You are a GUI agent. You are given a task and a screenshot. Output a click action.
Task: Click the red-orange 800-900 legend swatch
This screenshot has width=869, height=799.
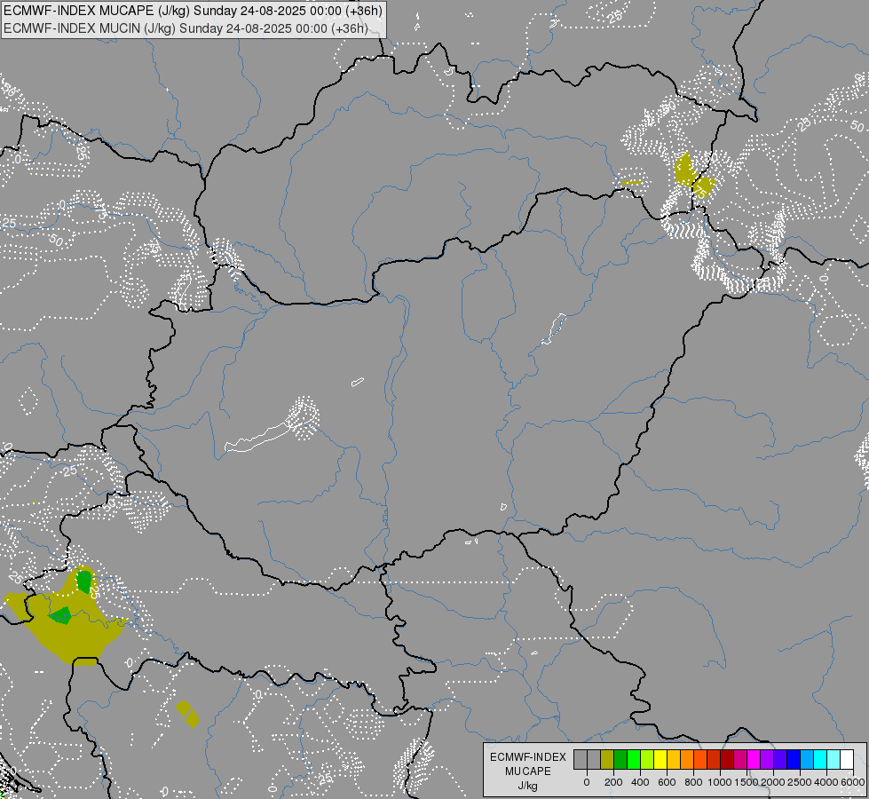pyautogui.click(x=700, y=759)
